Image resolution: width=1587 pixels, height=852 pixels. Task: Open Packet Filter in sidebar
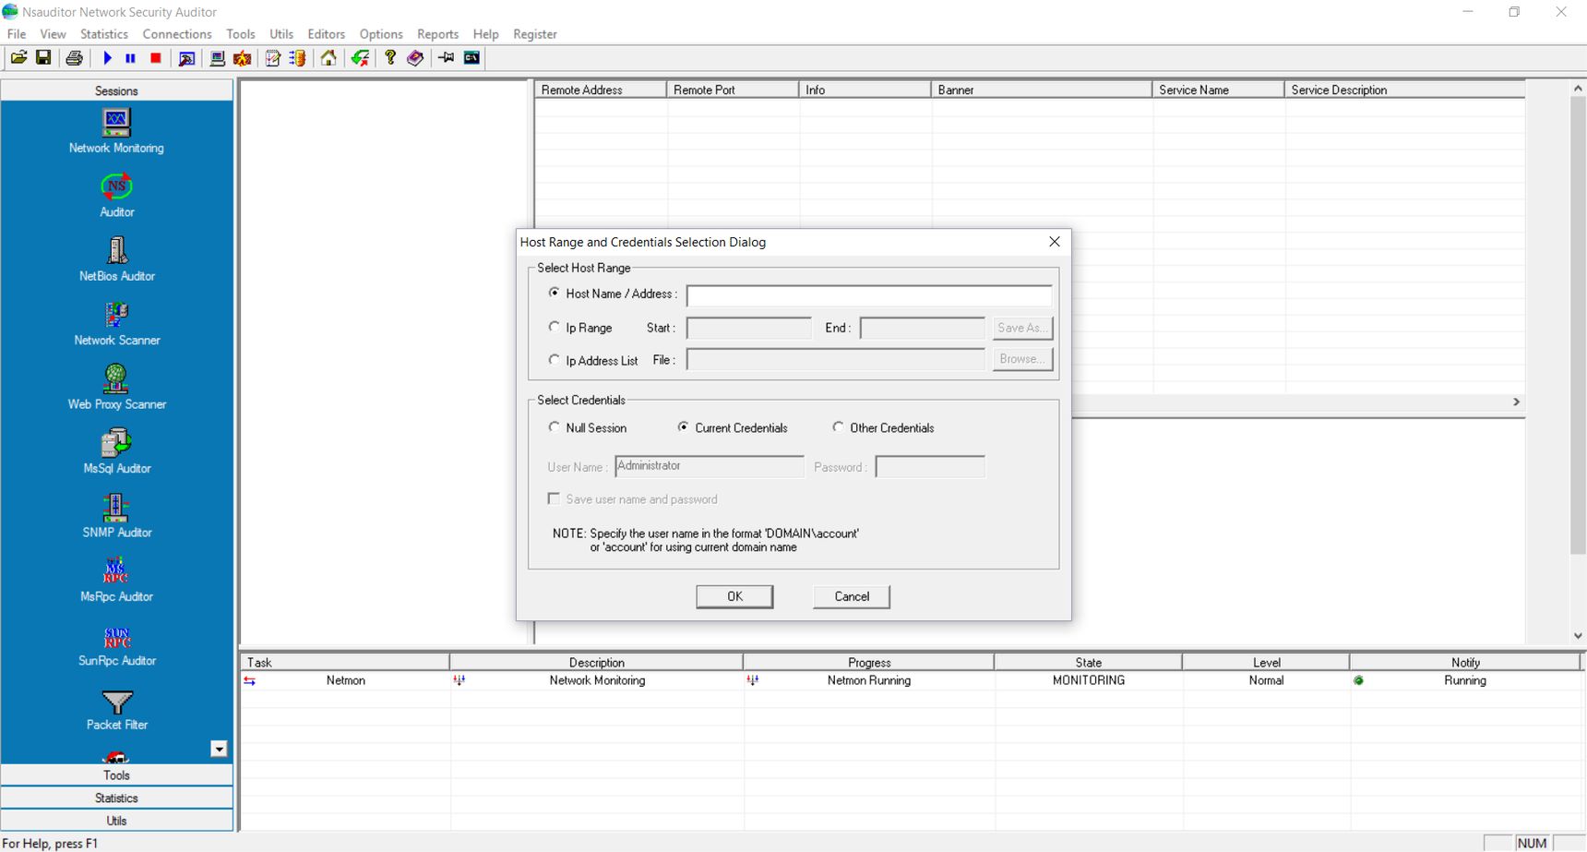116,710
